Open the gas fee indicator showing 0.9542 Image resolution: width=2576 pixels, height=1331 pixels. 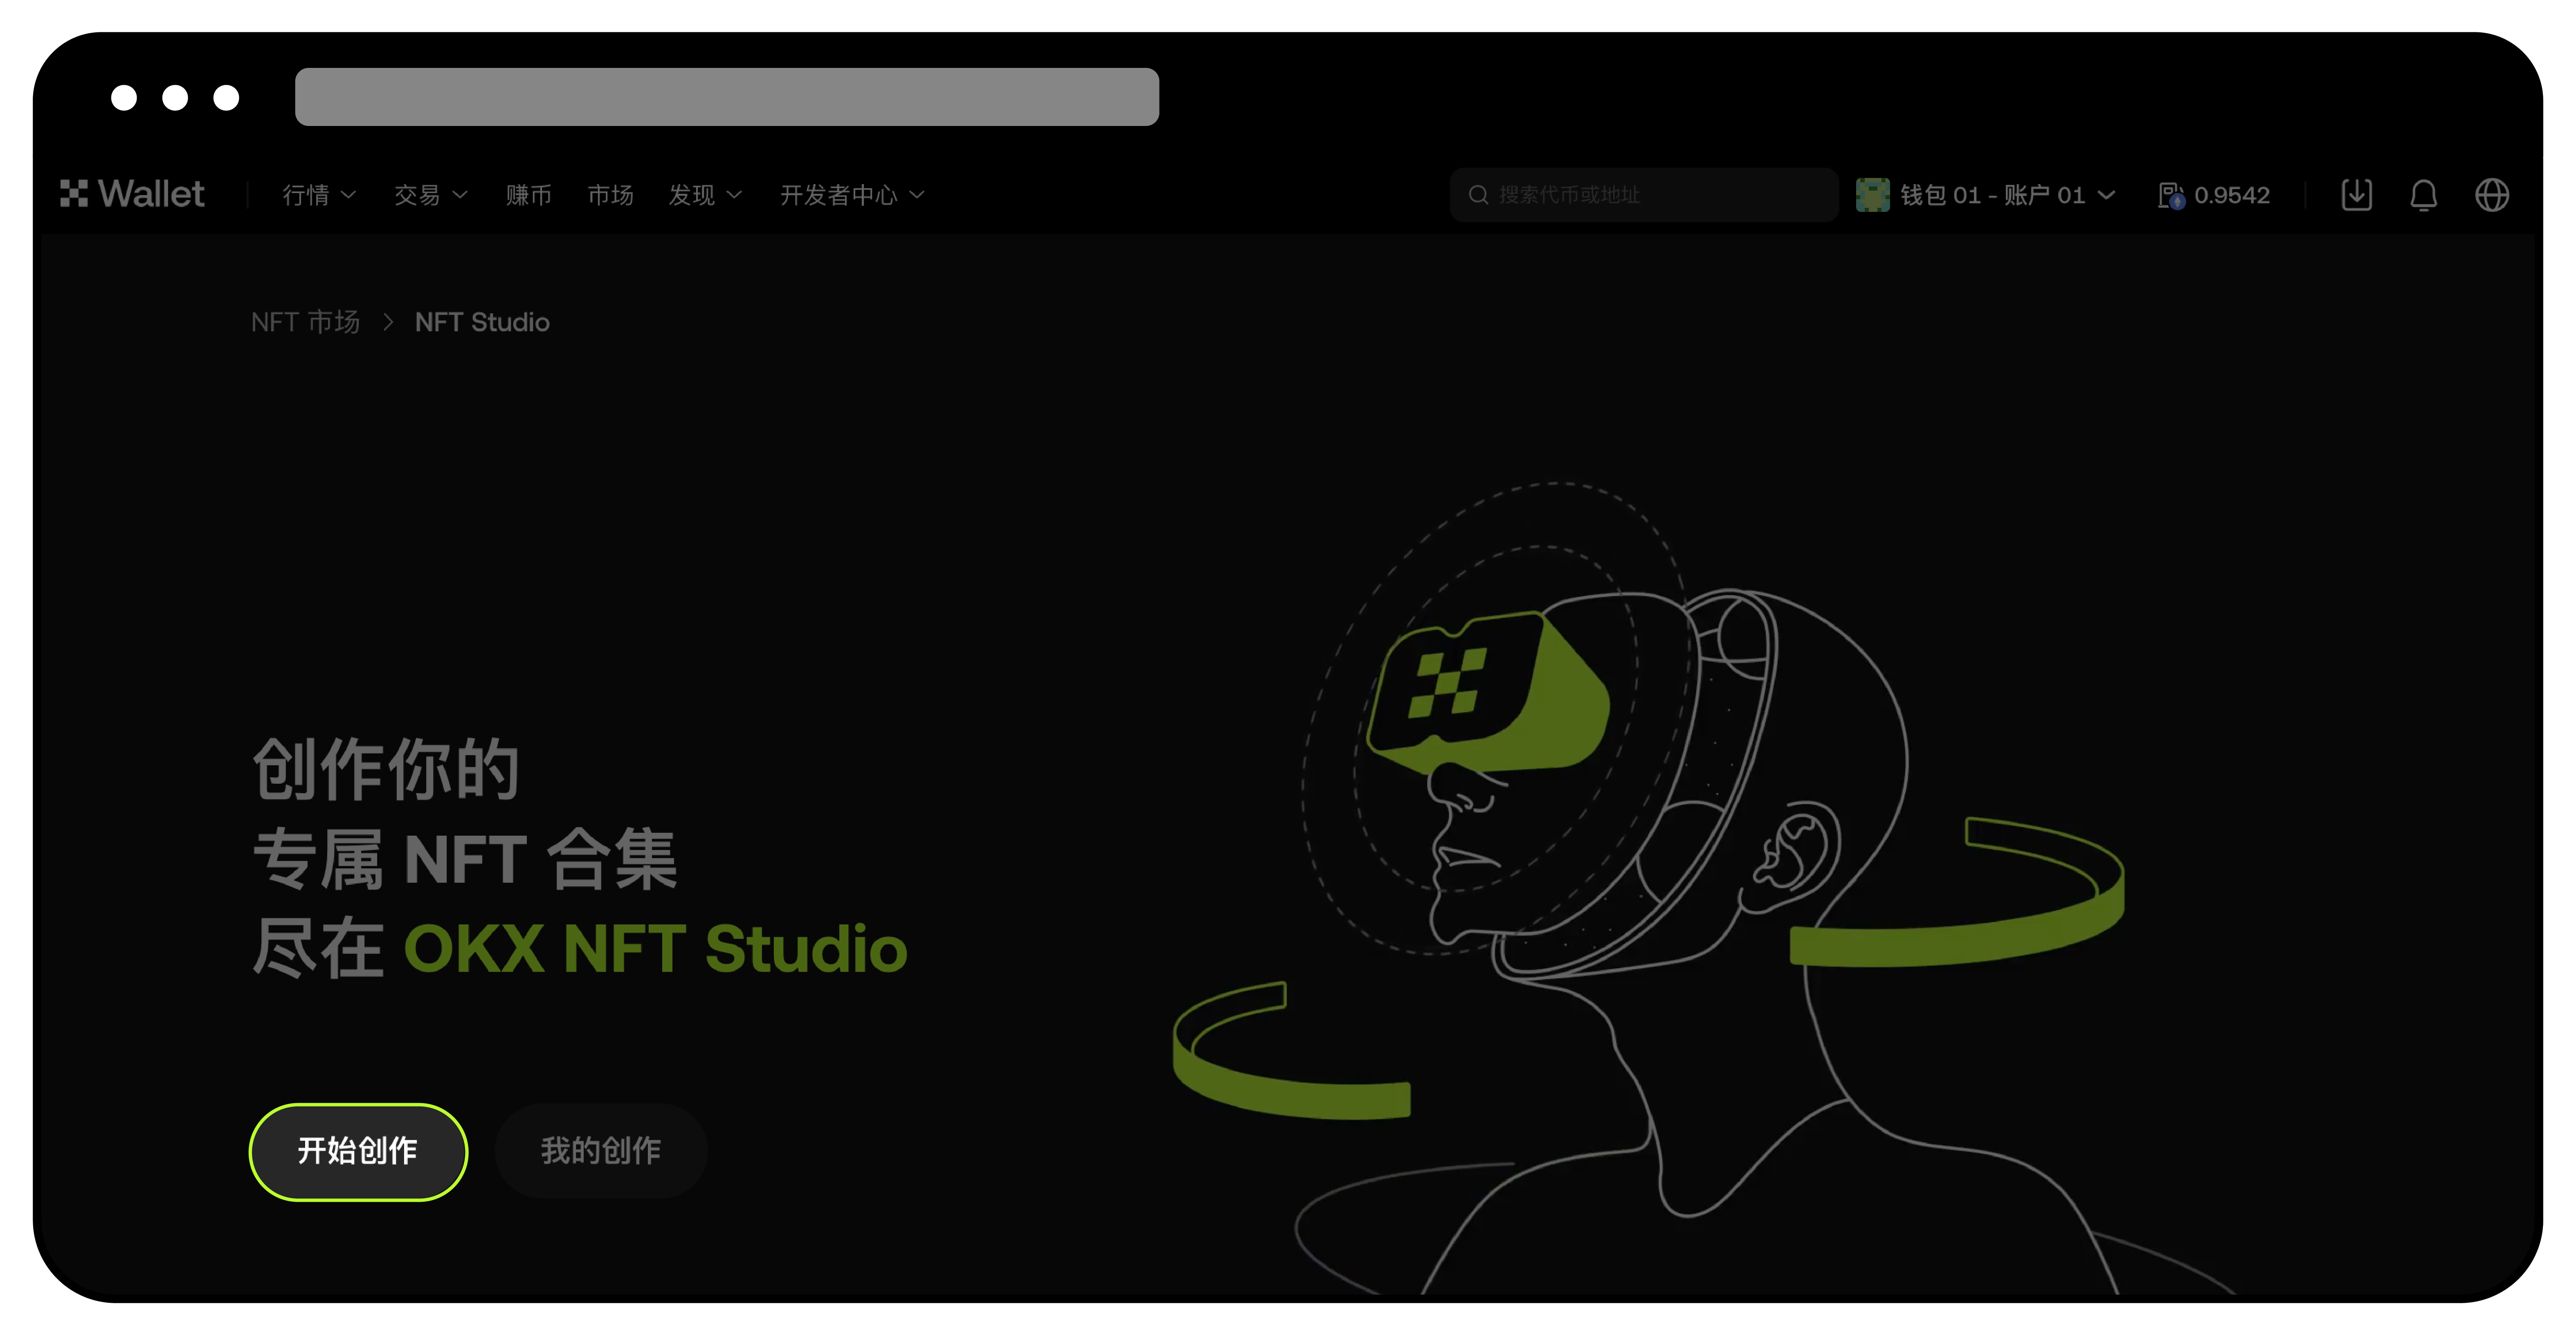[x=2214, y=195]
